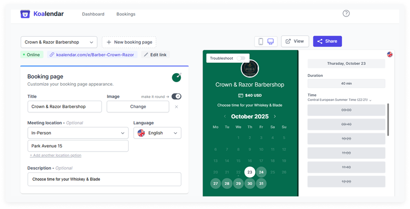Click the pencil Edit link icon
410x209 pixels.
coord(146,55)
